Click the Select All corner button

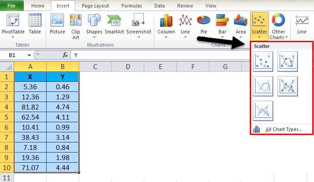click(x=7, y=66)
